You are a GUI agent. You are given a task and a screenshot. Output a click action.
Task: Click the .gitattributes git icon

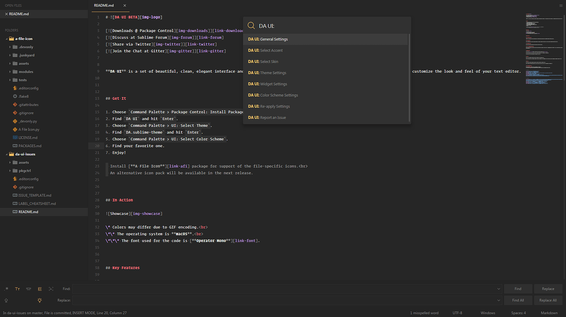(15, 104)
